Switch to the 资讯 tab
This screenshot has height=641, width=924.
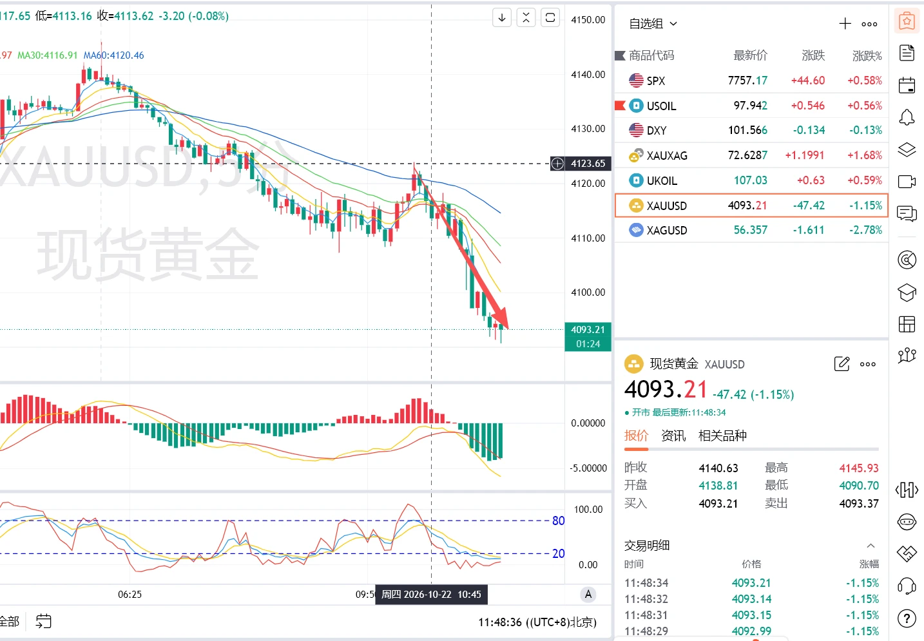[673, 435]
